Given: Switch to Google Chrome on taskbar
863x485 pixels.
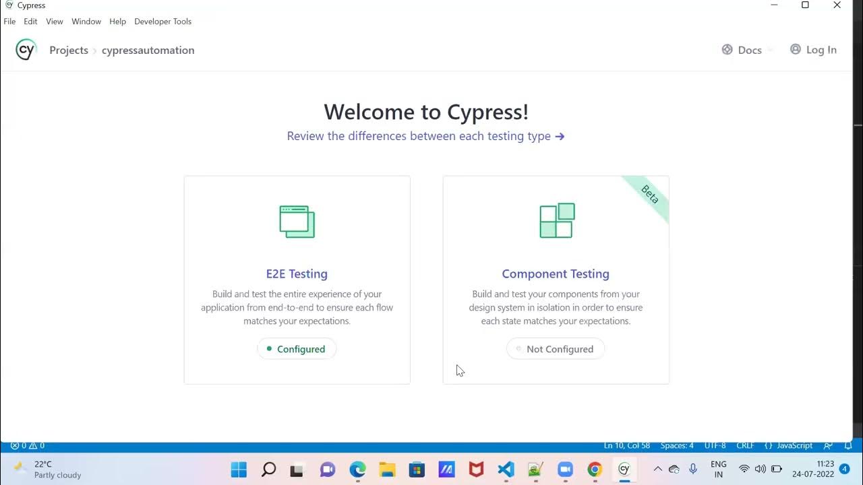Looking at the screenshot, I should pos(595,470).
